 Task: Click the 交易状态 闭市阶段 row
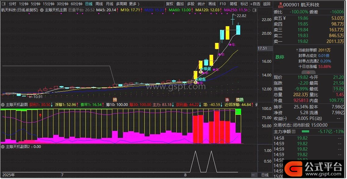click(x=301, y=125)
